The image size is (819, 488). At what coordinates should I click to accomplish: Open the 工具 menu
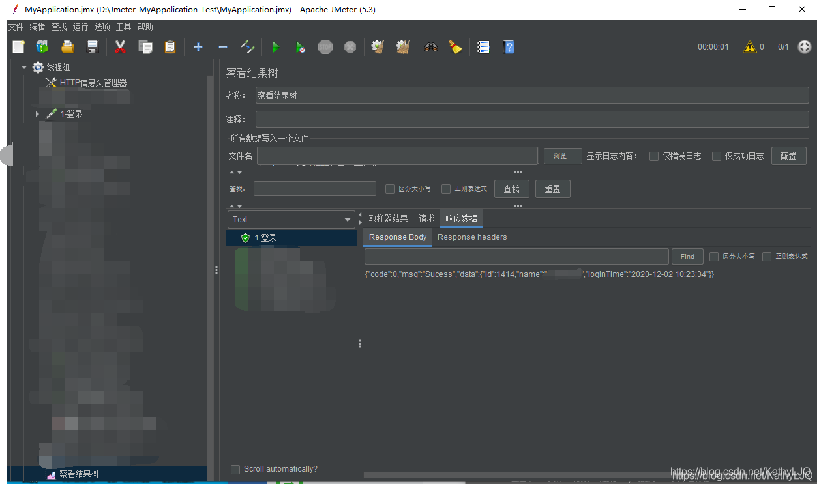[x=123, y=27]
